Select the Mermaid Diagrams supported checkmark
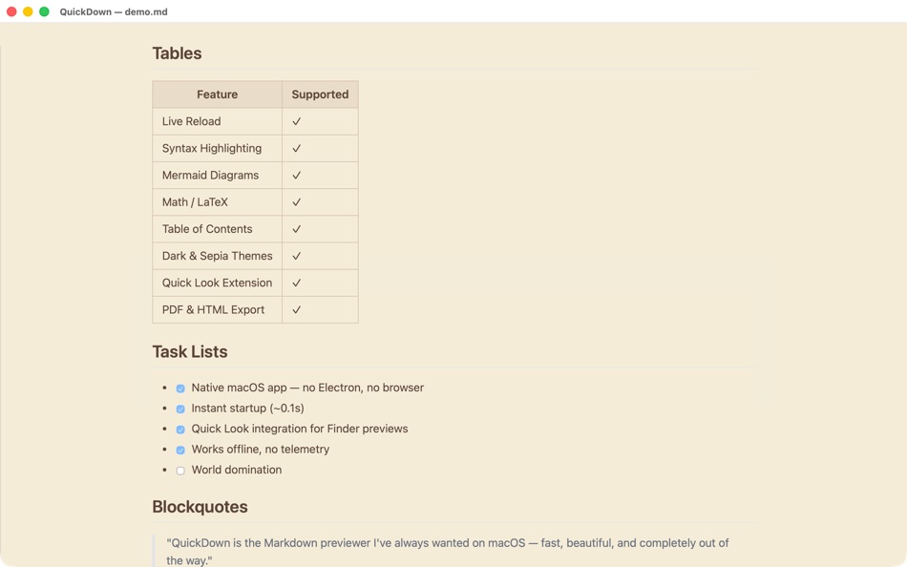This screenshot has width=907, height=567. (296, 175)
